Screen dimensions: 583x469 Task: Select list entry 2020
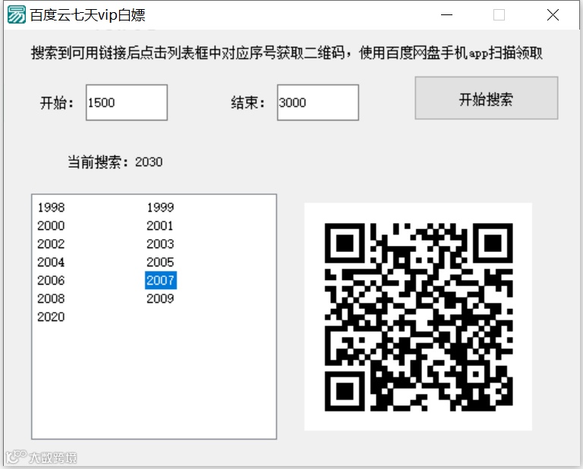(x=51, y=316)
